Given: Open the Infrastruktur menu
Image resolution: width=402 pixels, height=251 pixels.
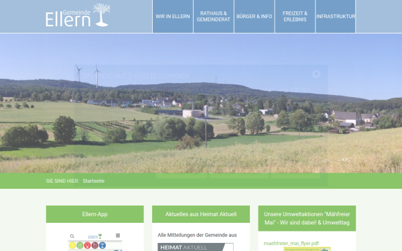Looking at the screenshot, I should pos(336,16).
